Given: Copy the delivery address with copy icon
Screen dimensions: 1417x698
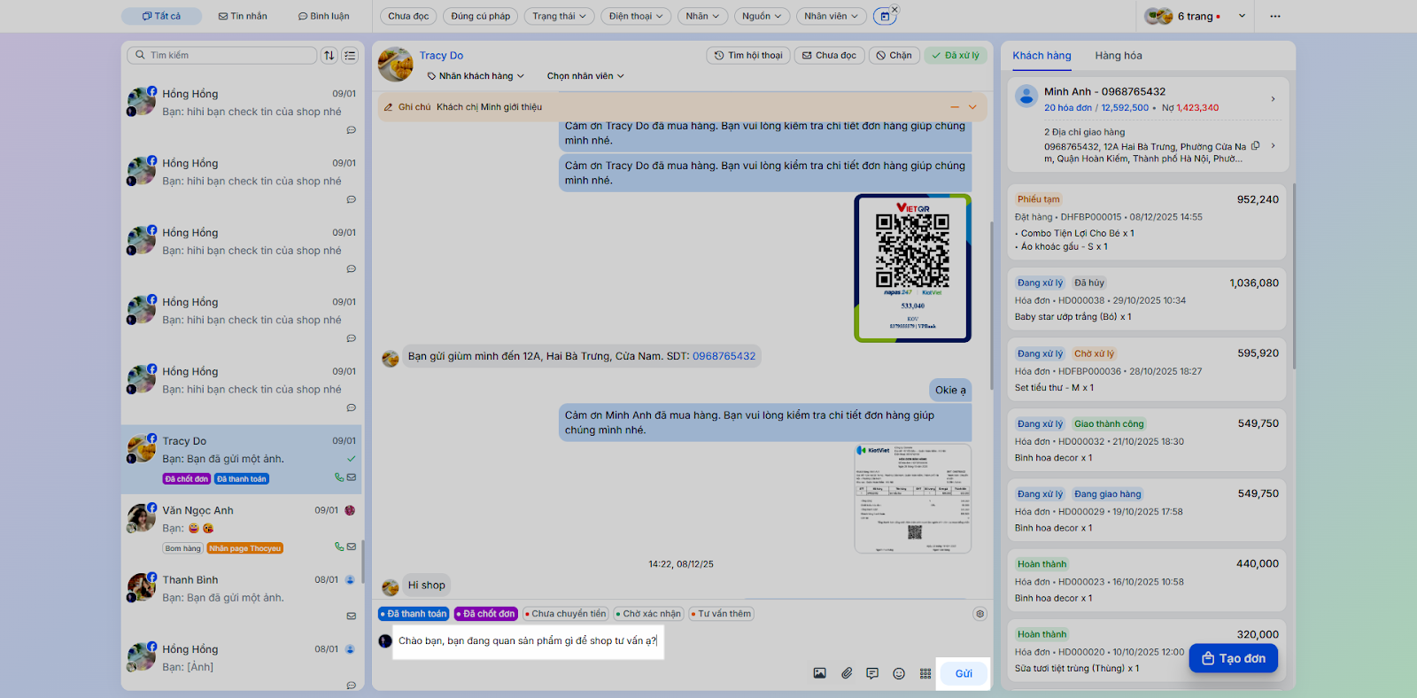Looking at the screenshot, I should tap(1255, 146).
